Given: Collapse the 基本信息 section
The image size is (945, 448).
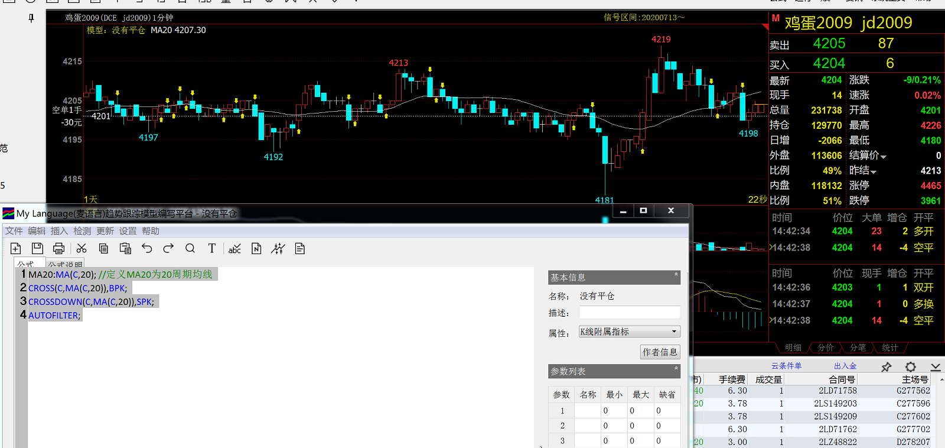Looking at the screenshot, I should click(676, 275).
